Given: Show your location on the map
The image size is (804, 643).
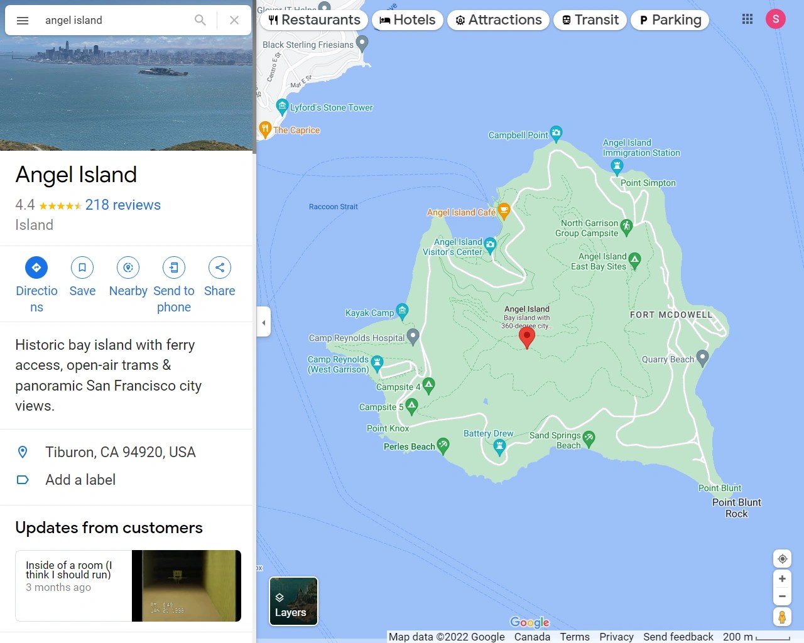Looking at the screenshot, I should coord(782,559).
